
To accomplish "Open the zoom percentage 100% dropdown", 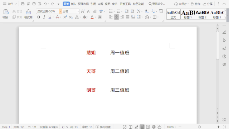I will pyautogui.click(x=171, y=127).
